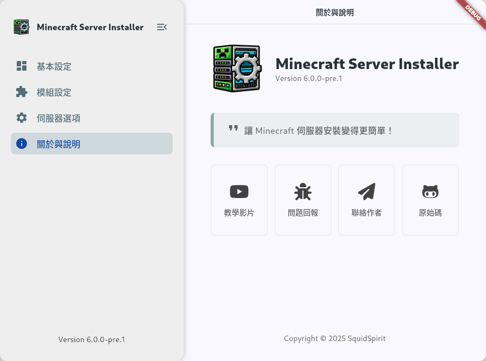
Task: Open the 基本設定 page label
Action: point(54,66)
